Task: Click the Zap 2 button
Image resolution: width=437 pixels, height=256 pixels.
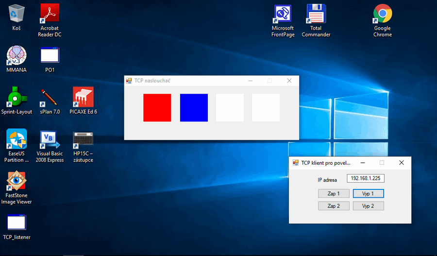Action: [x=334, y=206]
